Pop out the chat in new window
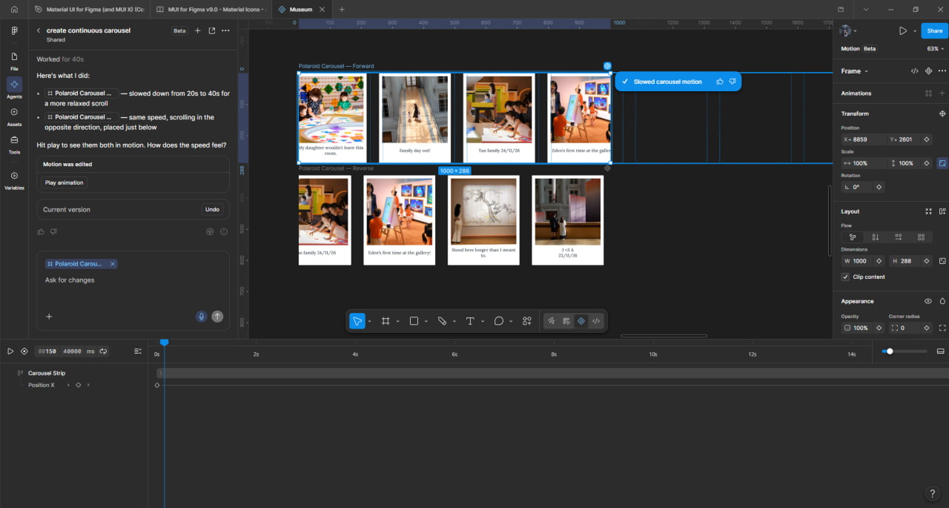949x508 pixels. coord(211,30)
